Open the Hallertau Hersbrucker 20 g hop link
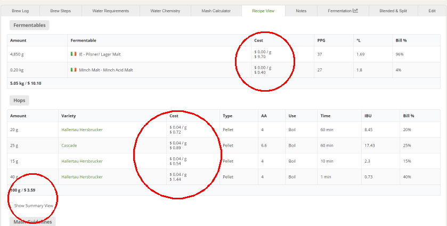This screenshot has width=447, height=226. coord(82,130)
